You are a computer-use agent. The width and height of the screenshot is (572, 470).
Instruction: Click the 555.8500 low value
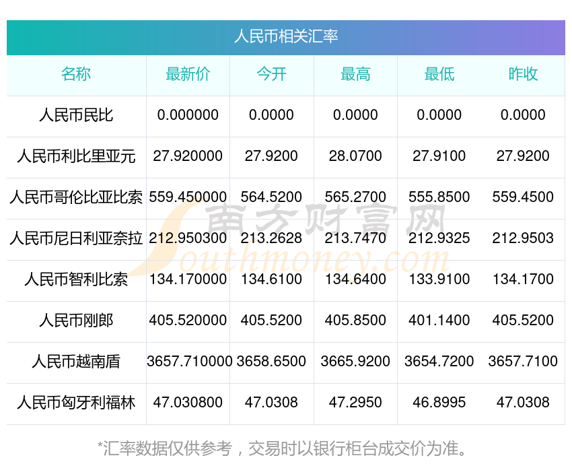(x=439, y=197)
